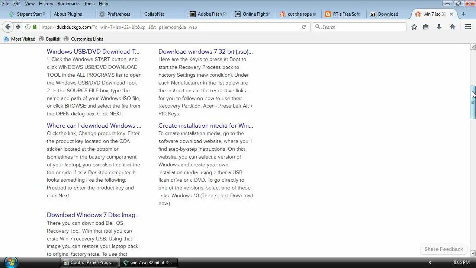Switch to the Download tab
The width and height of the screenshot is (476, 268).
(388, 14)
